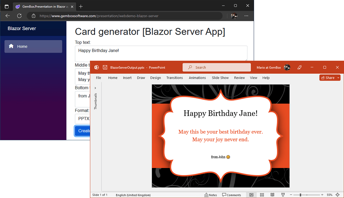Open browser settings and more menu
The width and height of the screenshot is (344, 198).
click(246, 16)
